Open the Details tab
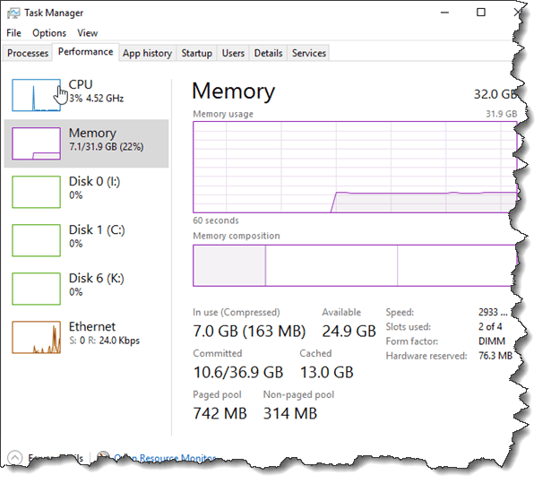This screenshot has width=551, height=492. point(268,54)
